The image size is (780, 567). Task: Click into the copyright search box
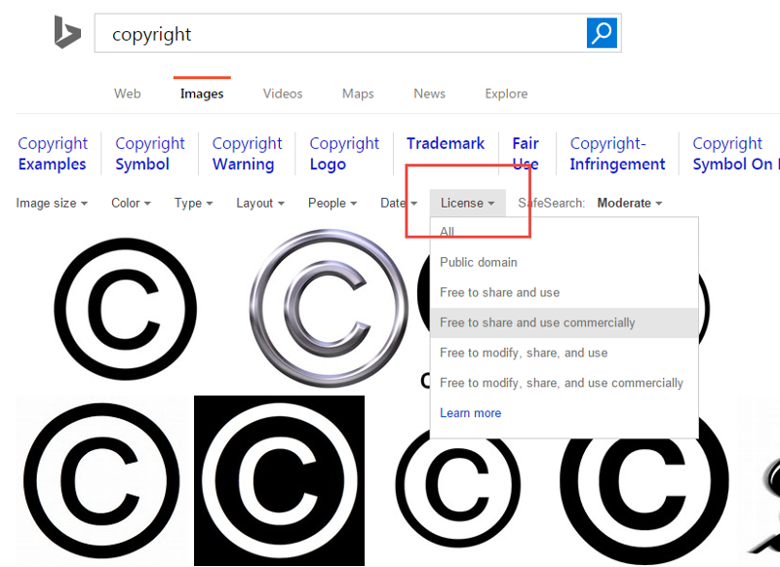339,34
